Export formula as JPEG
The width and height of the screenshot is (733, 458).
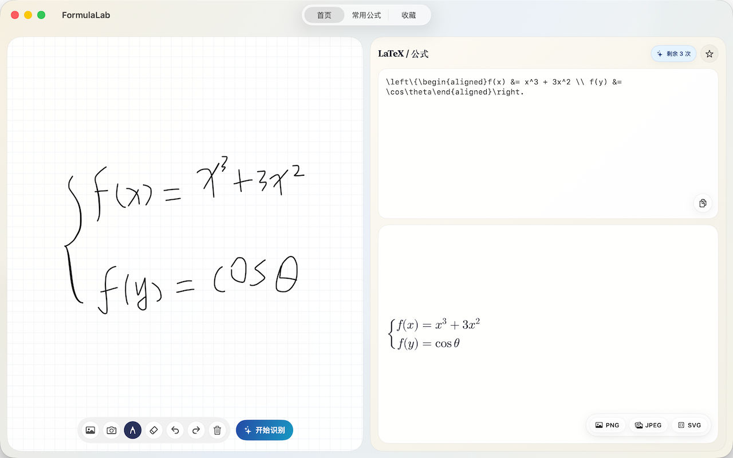[x=648, y=425]
